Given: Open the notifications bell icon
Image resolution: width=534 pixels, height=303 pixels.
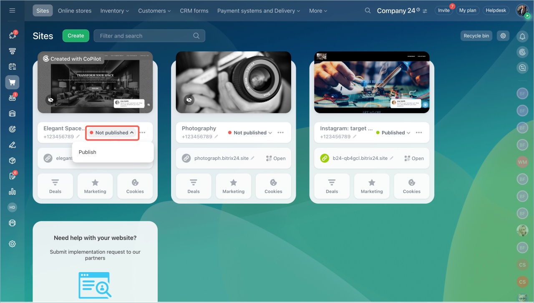Looking at the screenshot, I should (x=522, y=36).
